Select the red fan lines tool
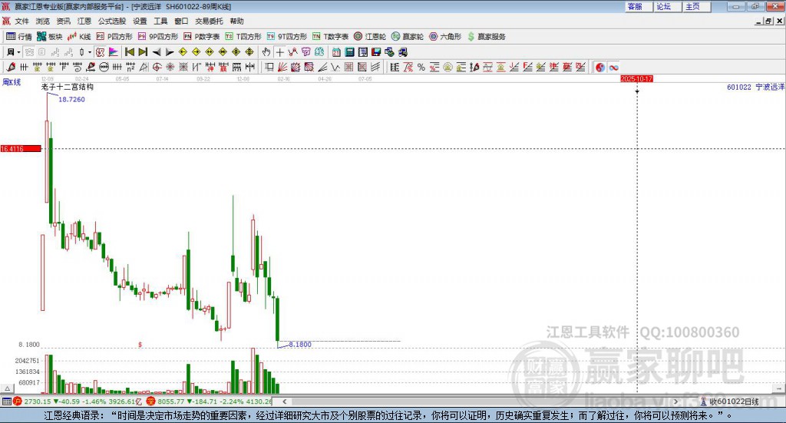The width and height of the screenshot is (786, 423). pyautogui.click(x=282, y=67)
